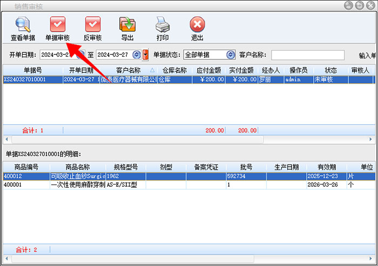Expand the 单据状态 status dropdown
The image size is (378, 266).
click(231, 55)
